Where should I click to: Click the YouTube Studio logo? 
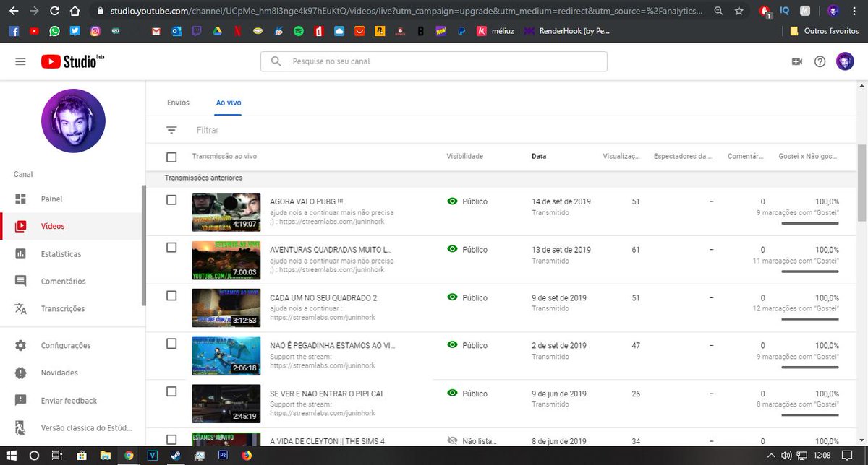click(x=73, y=61)
